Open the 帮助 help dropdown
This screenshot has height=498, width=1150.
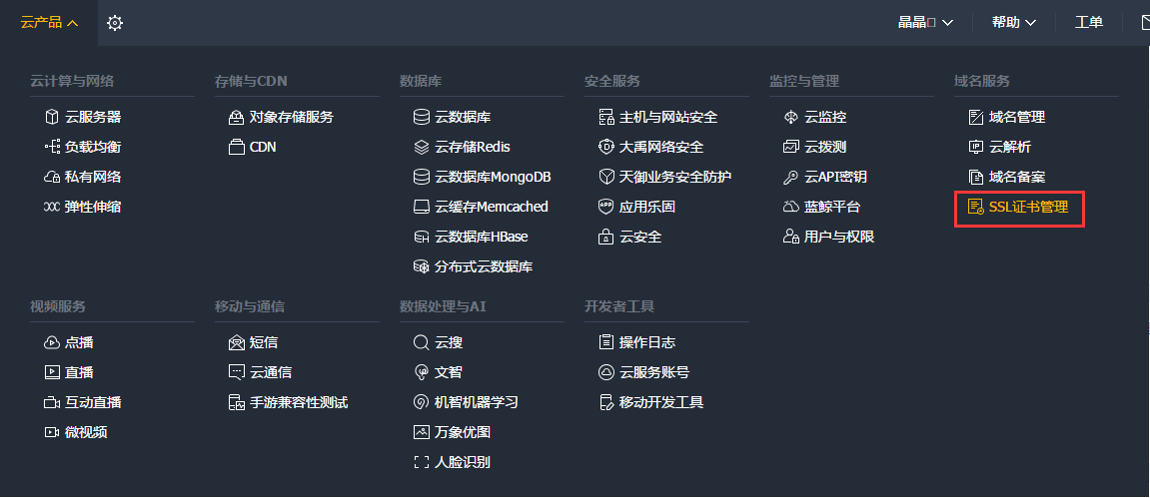pos(1013,22)
